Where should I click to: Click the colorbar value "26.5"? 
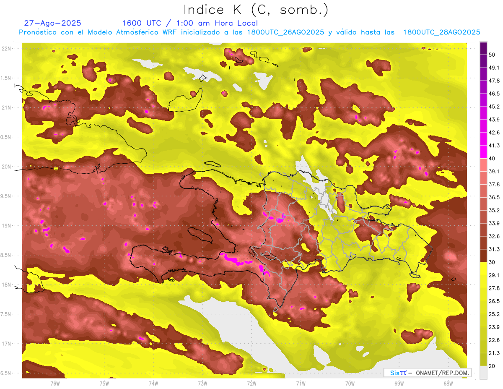click(x=494, y=301)
